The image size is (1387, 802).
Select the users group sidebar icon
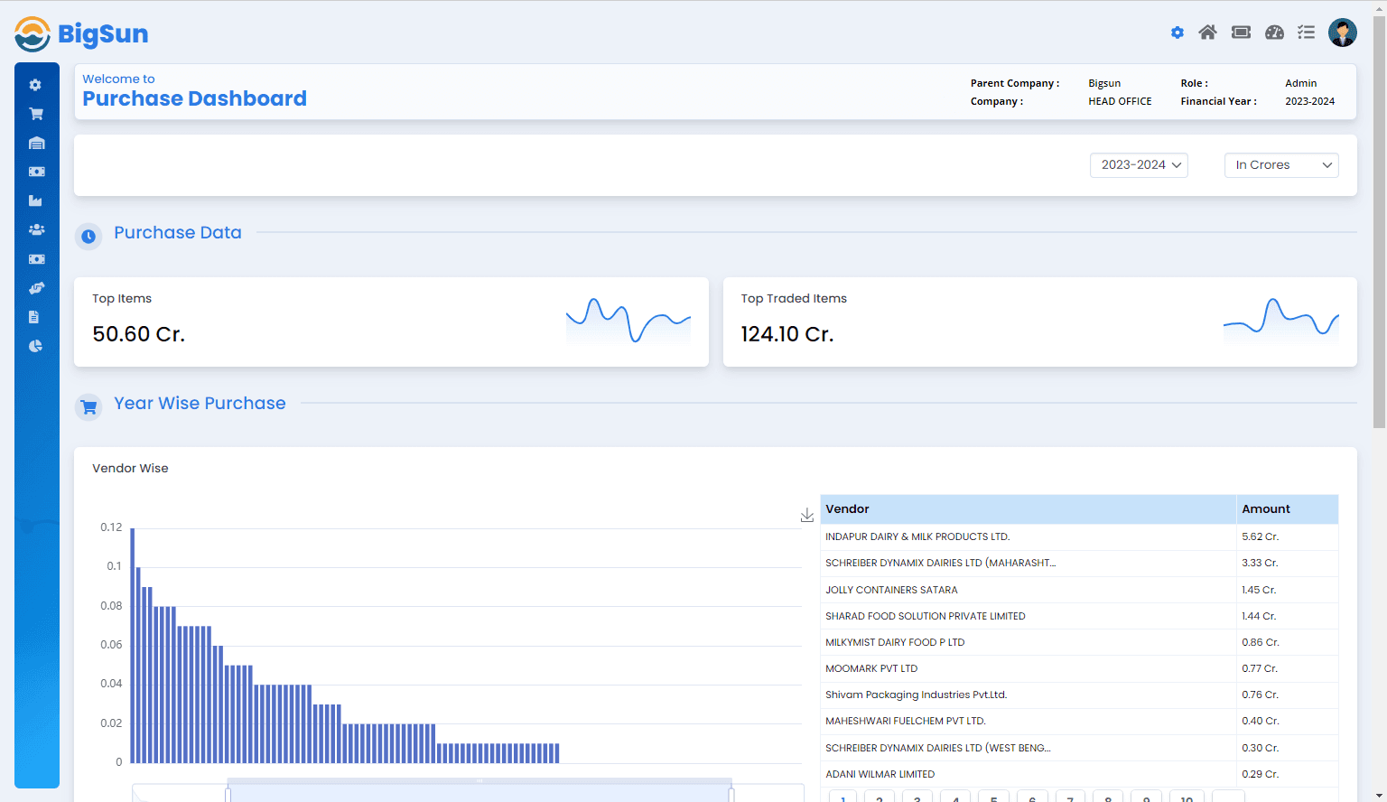tap(36, 229)
